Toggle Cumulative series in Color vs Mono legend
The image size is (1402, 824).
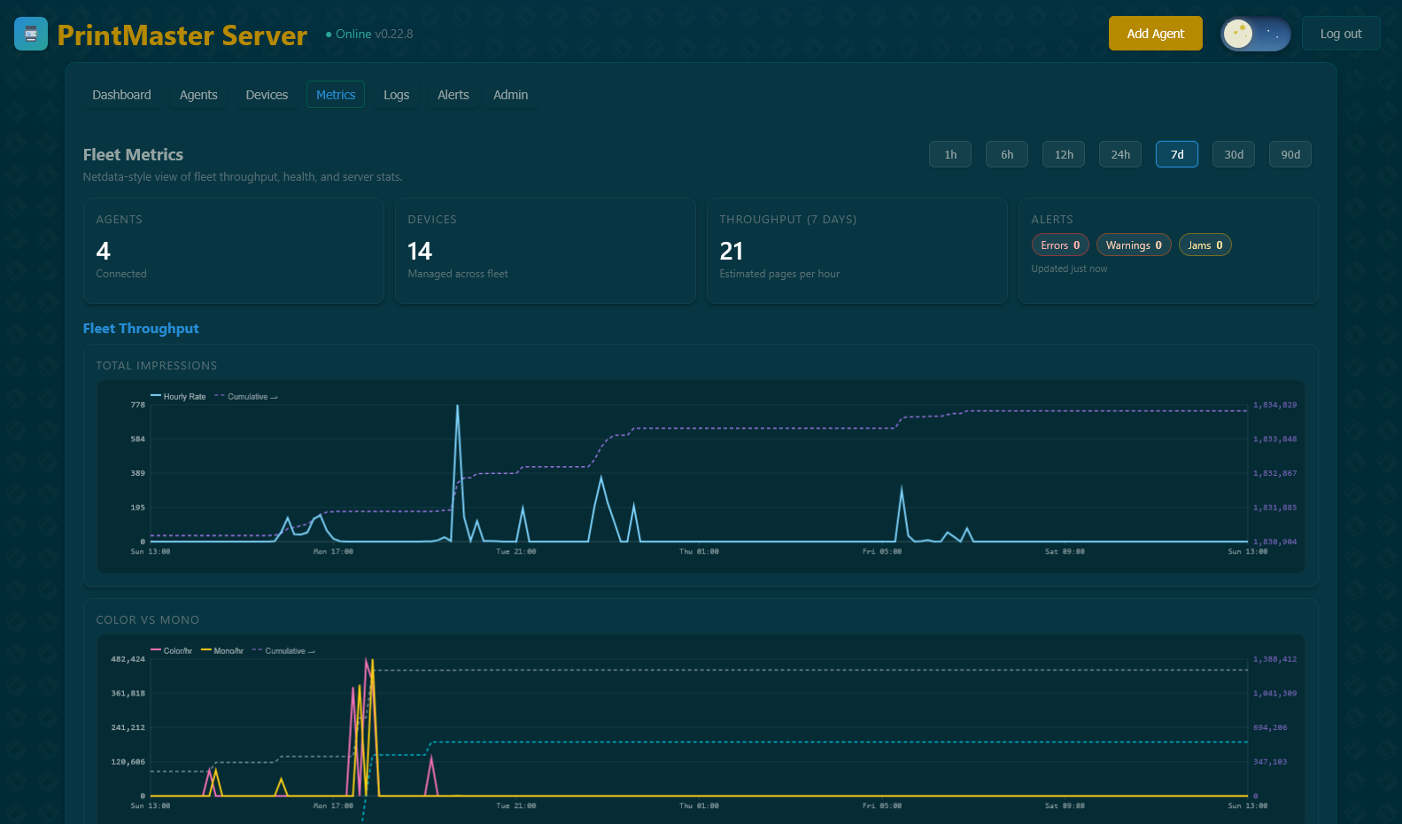[283, 651]
